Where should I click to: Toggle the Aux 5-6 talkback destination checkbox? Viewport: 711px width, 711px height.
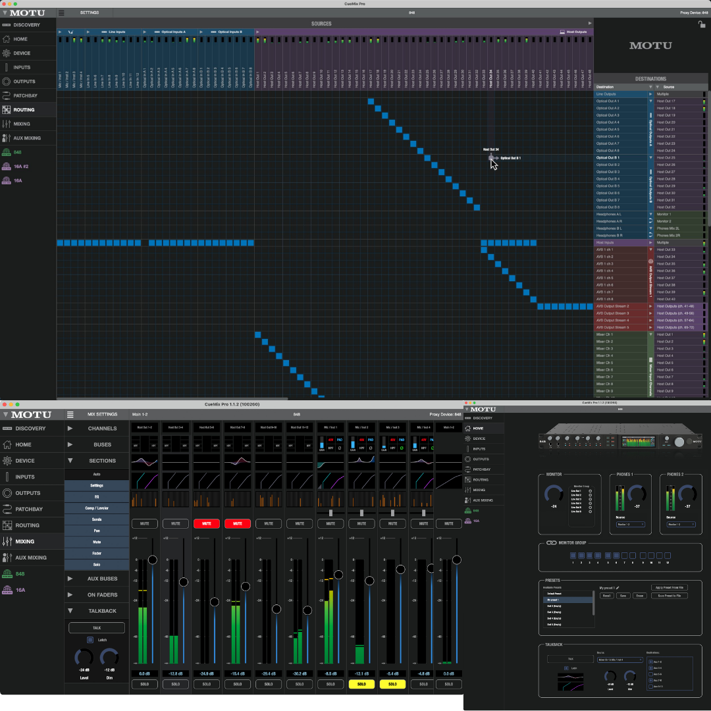pyautogui.click(x=650, y=674)
